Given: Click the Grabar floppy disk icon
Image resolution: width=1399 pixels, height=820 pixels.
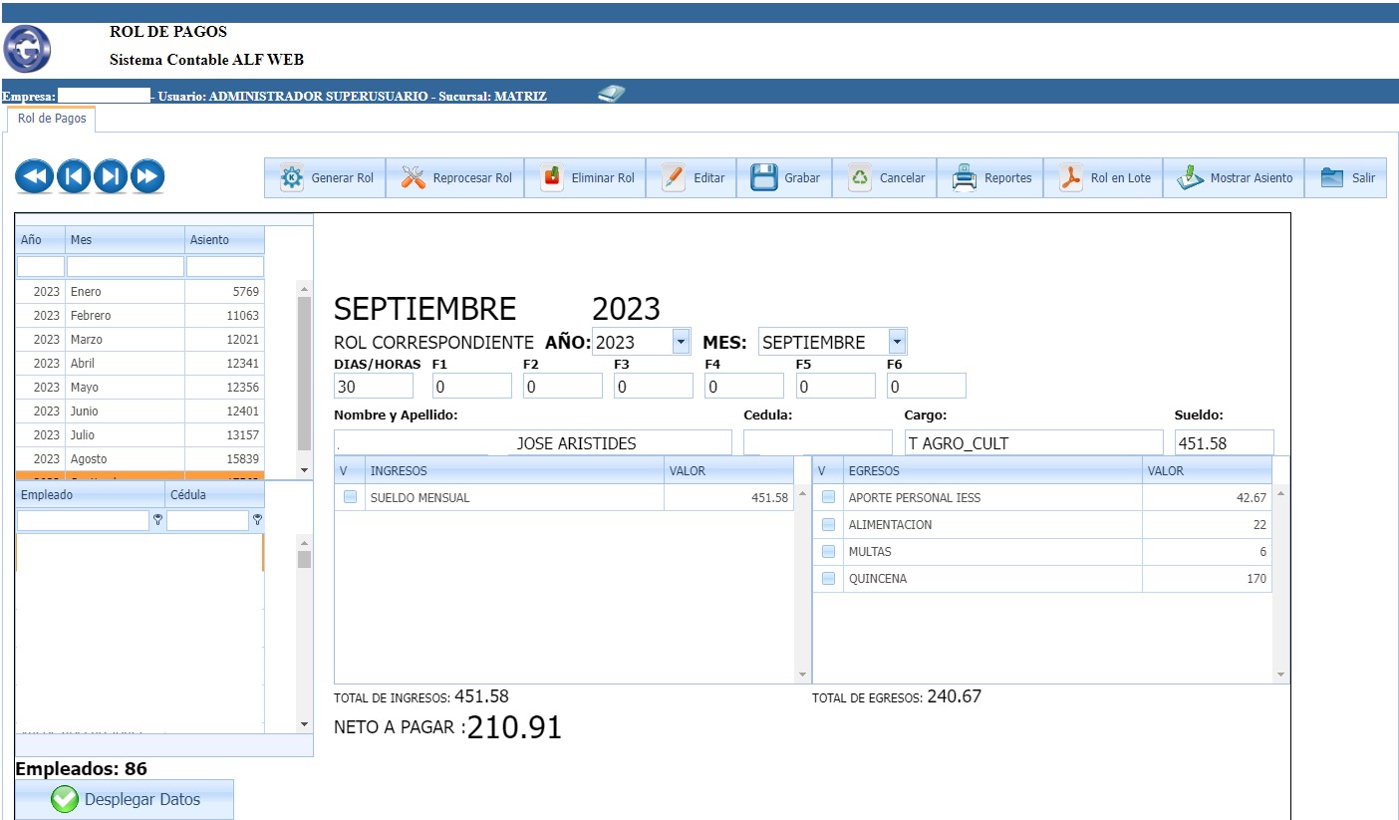Looking at the screenshot, I should [763, 178].
